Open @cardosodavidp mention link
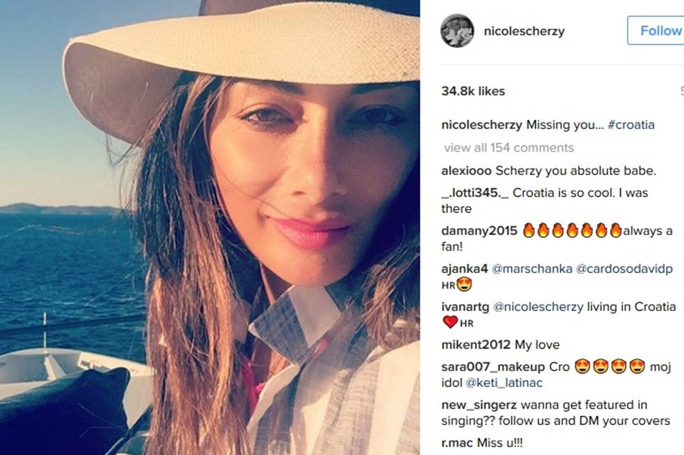The image size is (684, 455). point(624,269)
